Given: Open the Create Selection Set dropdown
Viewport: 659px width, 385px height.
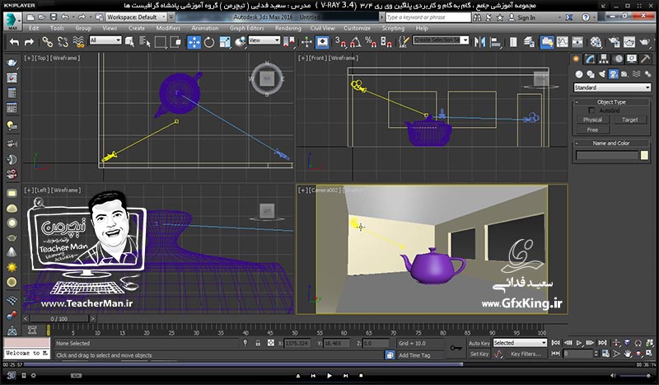Looking at the screenshot, I should pos(441,40).
